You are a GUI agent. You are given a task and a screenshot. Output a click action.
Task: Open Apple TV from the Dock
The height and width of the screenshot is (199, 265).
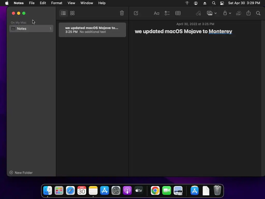coord(139,190)
